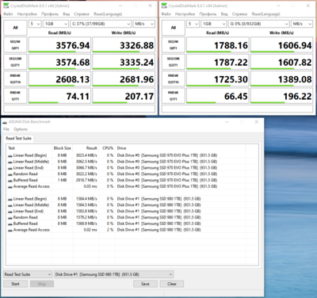Viewport: 317px width, 298px height.
Task: Click left CrystalDiskMark title bar app icon
Action: [6, 6]
